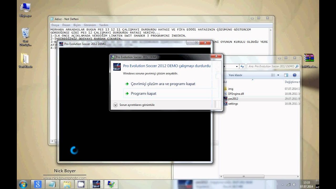The height and width of the screenshot is (189, 336).
Task: Click the date 07.07.2014 in the tray
Action: (306, 187)
